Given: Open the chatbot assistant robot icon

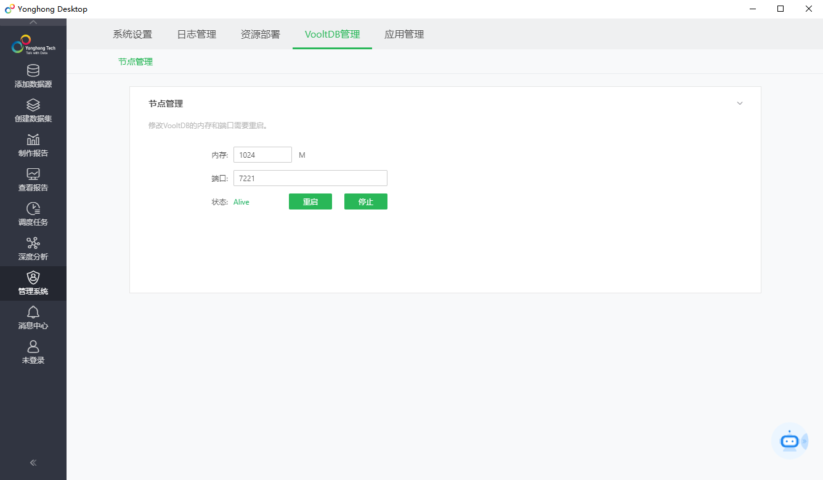Looking at the screenshot, I should [789, 441].
